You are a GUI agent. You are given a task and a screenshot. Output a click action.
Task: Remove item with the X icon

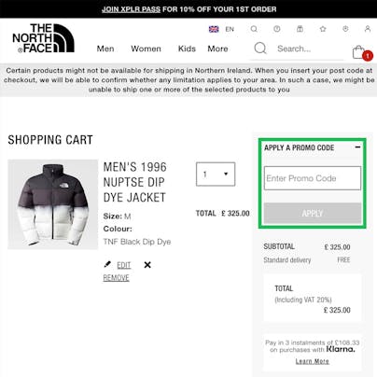pyautogui.click(x=147, y=265)
